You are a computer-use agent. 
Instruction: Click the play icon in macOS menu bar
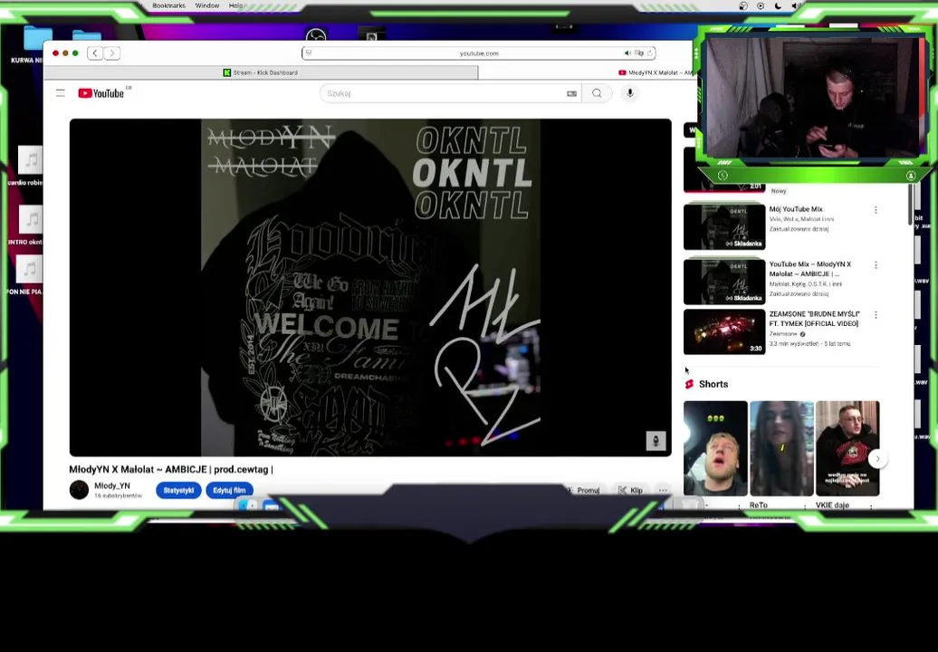(761, 6)
